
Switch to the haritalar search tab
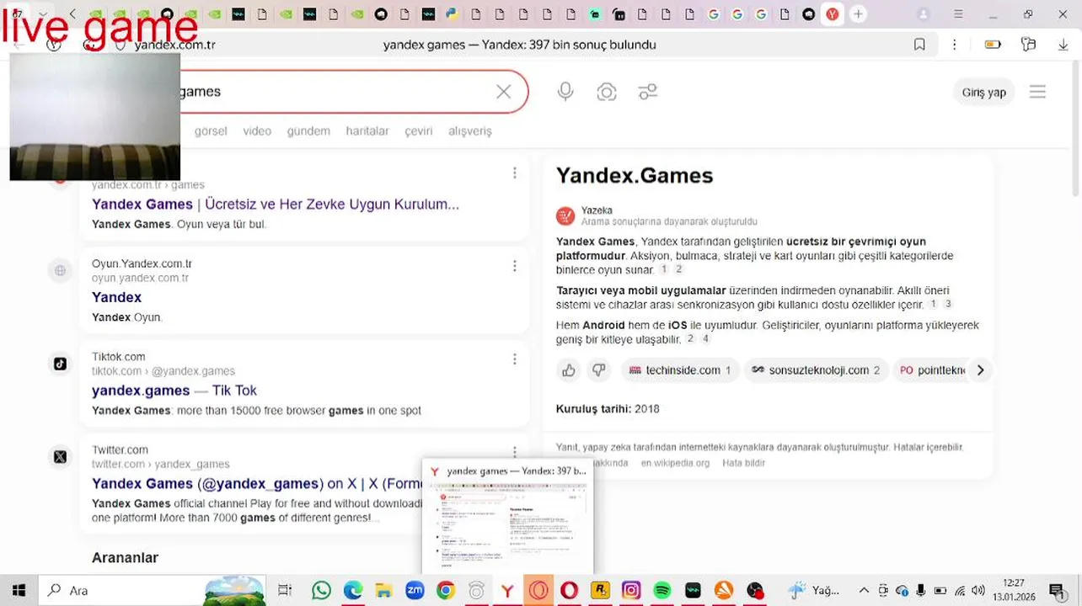[x=367, y=131]
